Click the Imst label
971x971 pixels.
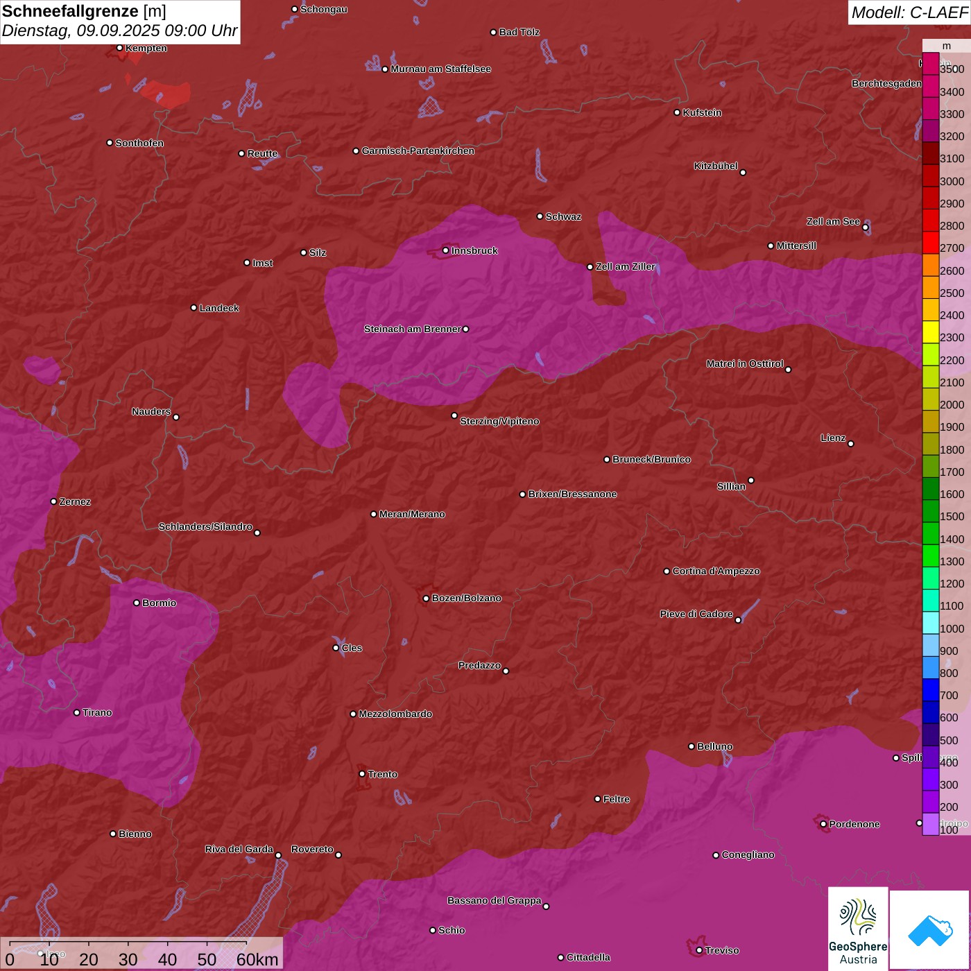(x=262, y=263)
